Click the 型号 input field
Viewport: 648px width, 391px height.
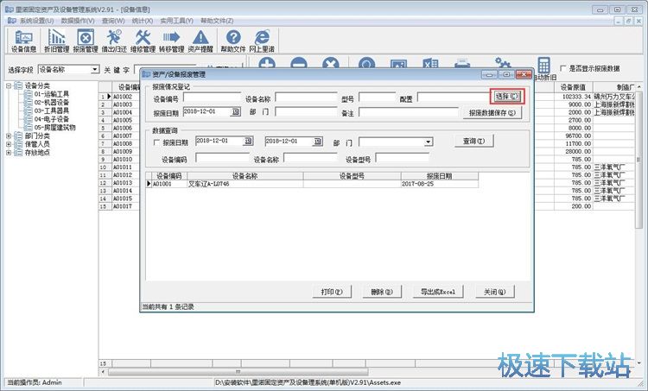[x=378, y=97]
